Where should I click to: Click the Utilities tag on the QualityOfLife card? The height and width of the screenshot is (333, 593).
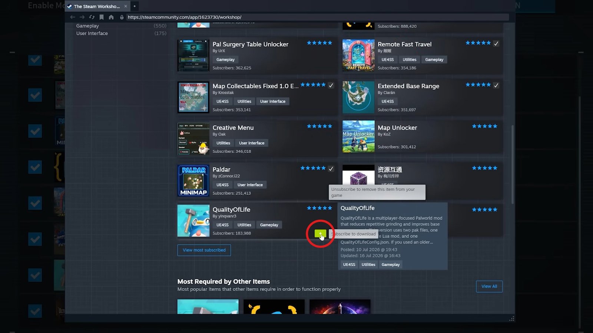(244, 225)
